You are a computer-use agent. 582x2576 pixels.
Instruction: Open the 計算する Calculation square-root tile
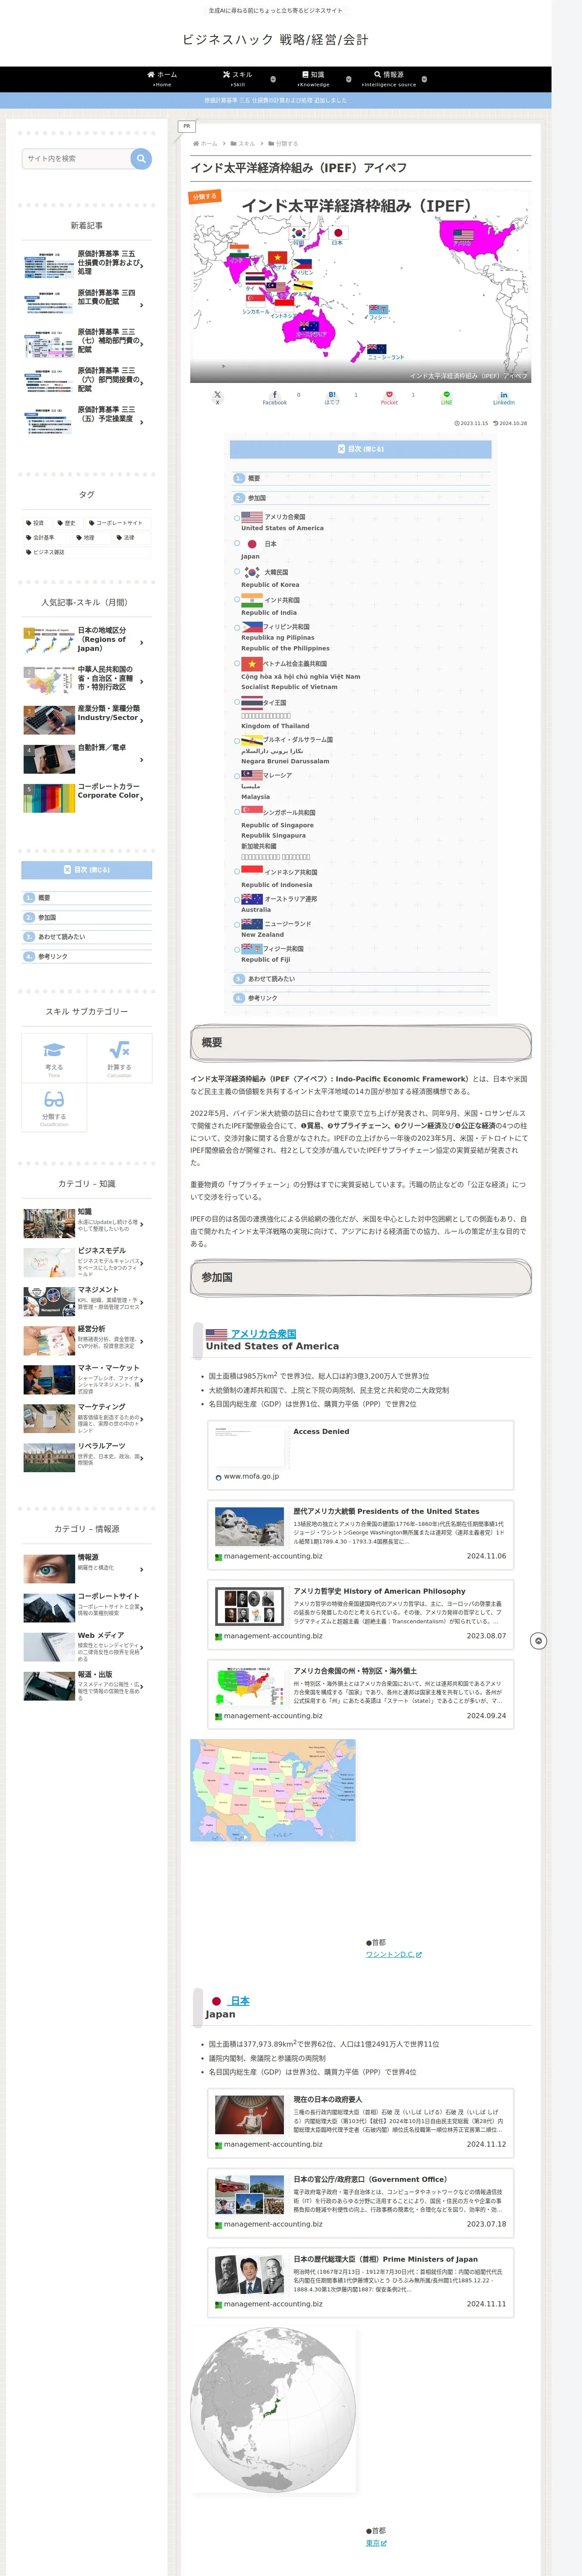120,1058
